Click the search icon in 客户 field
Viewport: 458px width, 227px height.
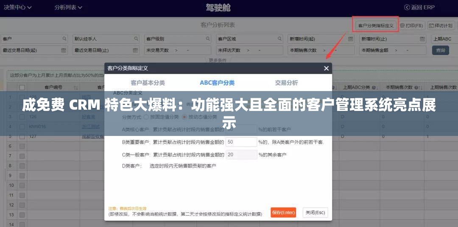pyautogui.click(x=64, y=39)
